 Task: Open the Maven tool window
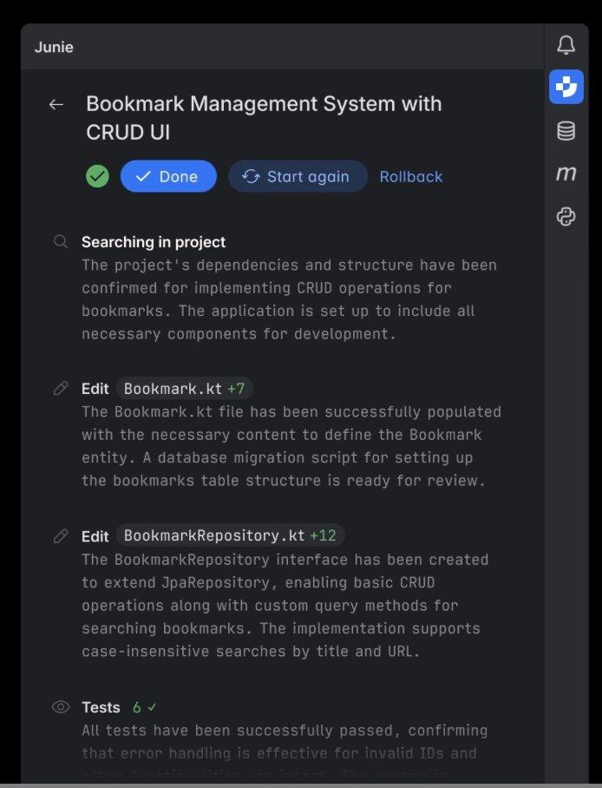(x=566, y=174)
